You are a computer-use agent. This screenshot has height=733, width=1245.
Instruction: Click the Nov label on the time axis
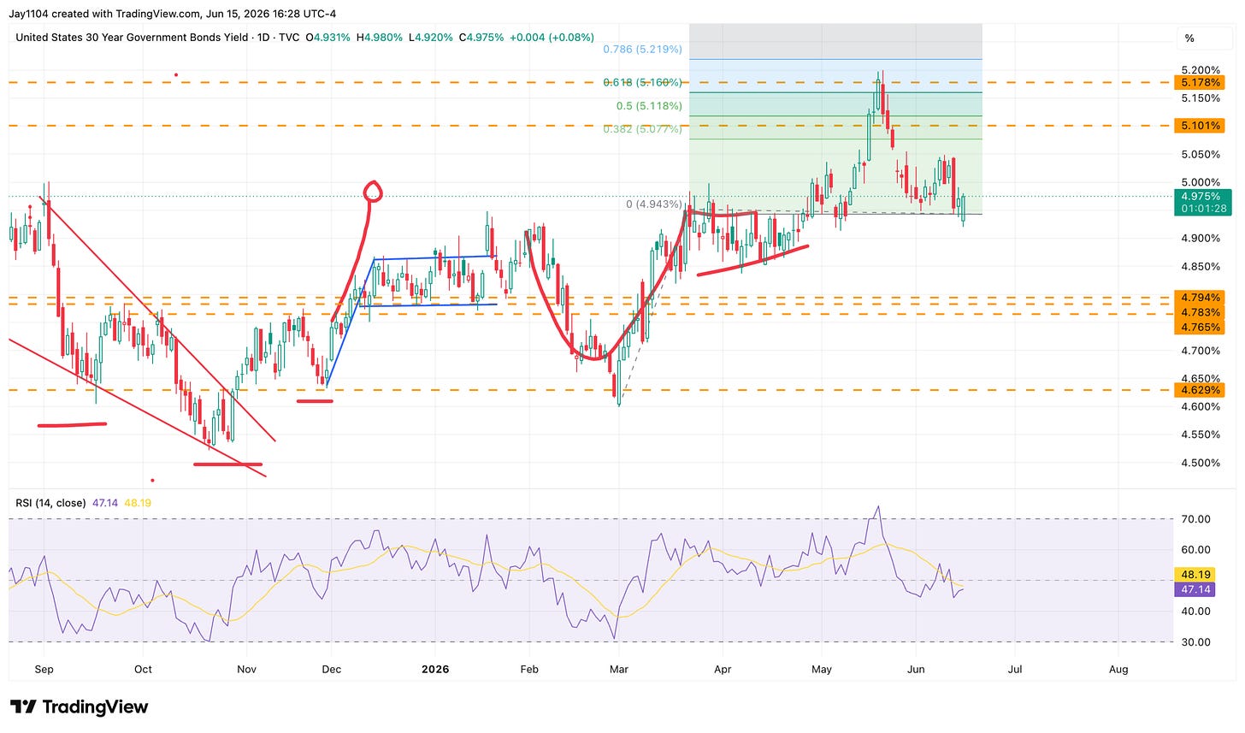(x=246, y=669)
